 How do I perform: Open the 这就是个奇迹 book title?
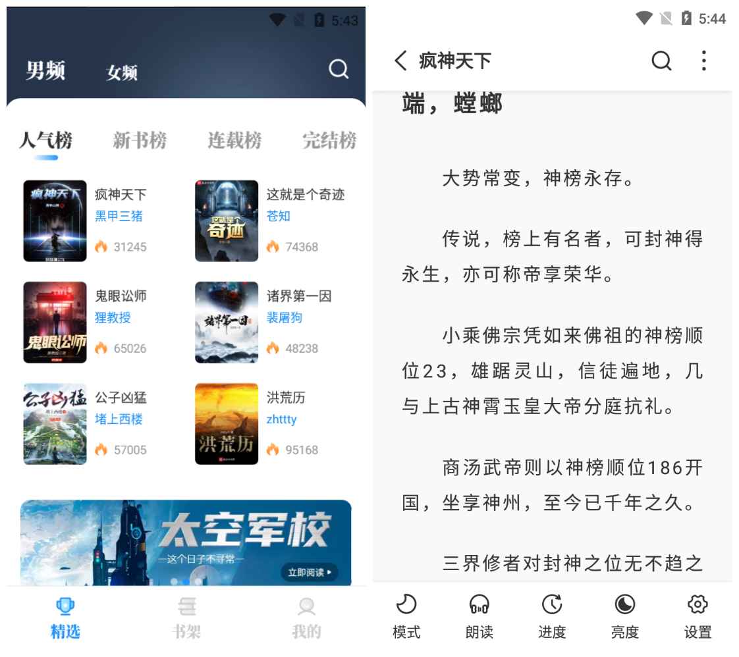[306, 194]
